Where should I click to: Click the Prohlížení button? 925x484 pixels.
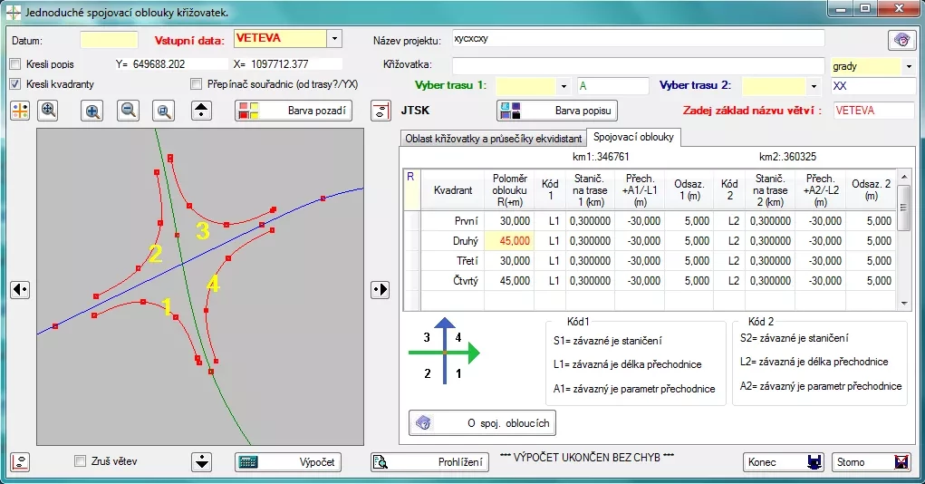coord(430,461)
